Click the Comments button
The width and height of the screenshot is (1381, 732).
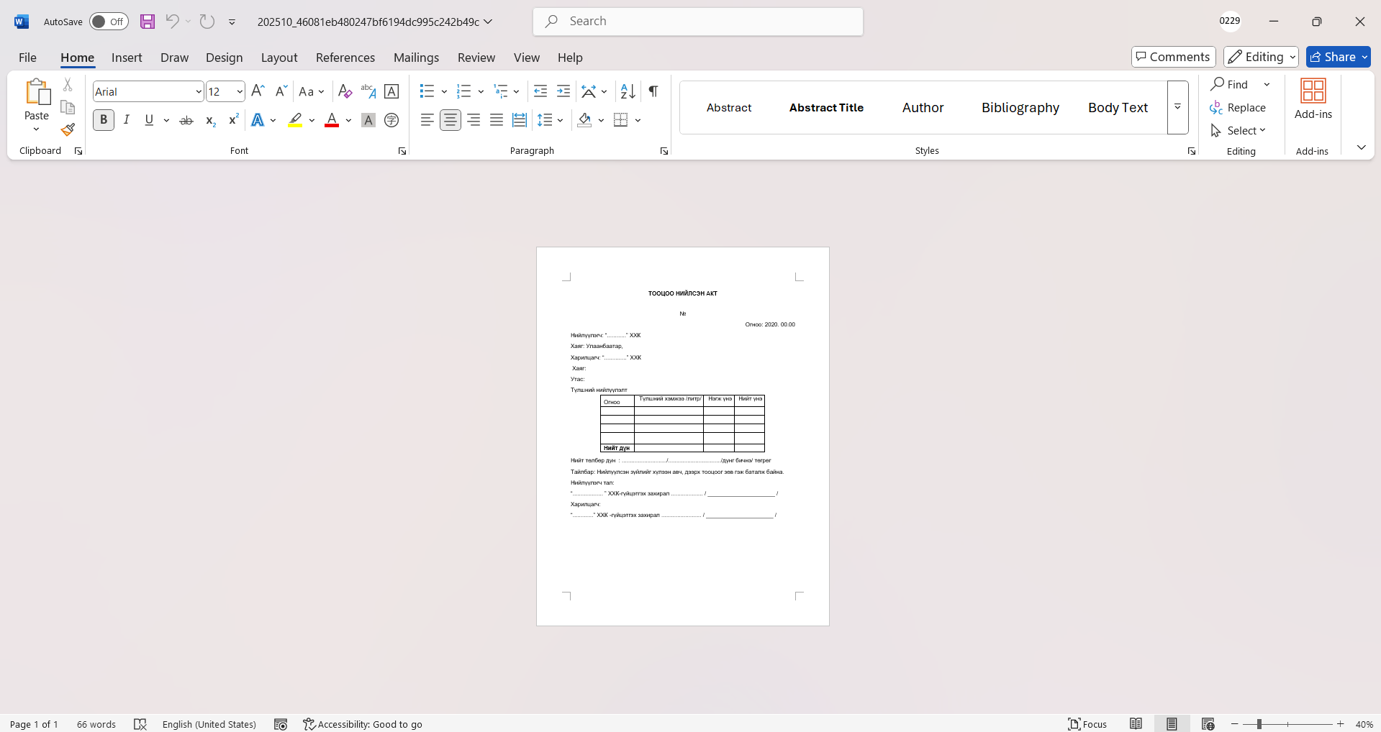[1173, 57]
